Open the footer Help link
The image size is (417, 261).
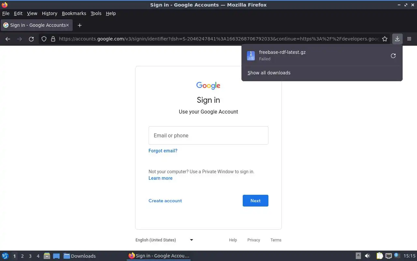click(233, 240)
